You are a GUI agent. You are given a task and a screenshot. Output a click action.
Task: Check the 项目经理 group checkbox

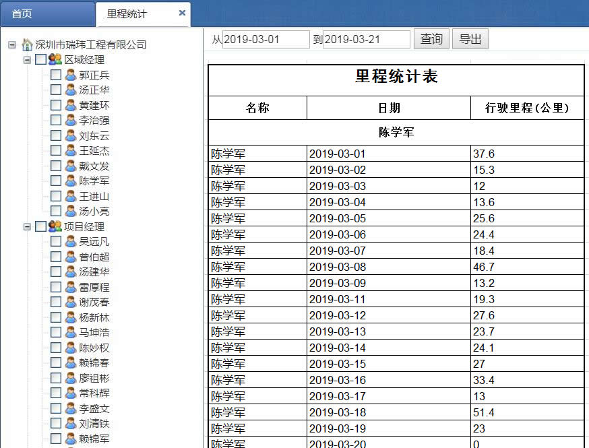click(x=40, y=226)
